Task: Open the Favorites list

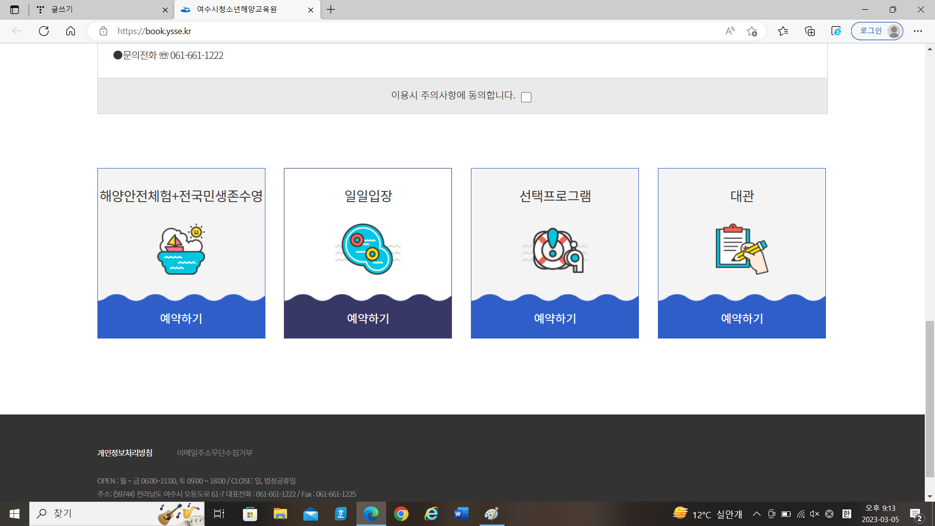Action: click(783, 31)
